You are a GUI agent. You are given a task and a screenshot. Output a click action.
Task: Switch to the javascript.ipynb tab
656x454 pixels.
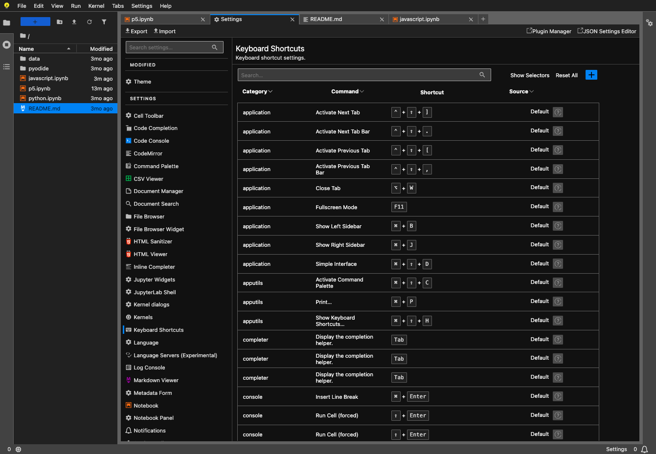pyautogui.click(x=419, y=19)
